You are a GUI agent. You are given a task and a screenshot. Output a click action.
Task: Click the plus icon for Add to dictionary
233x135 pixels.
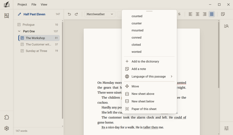pos(127,61)
